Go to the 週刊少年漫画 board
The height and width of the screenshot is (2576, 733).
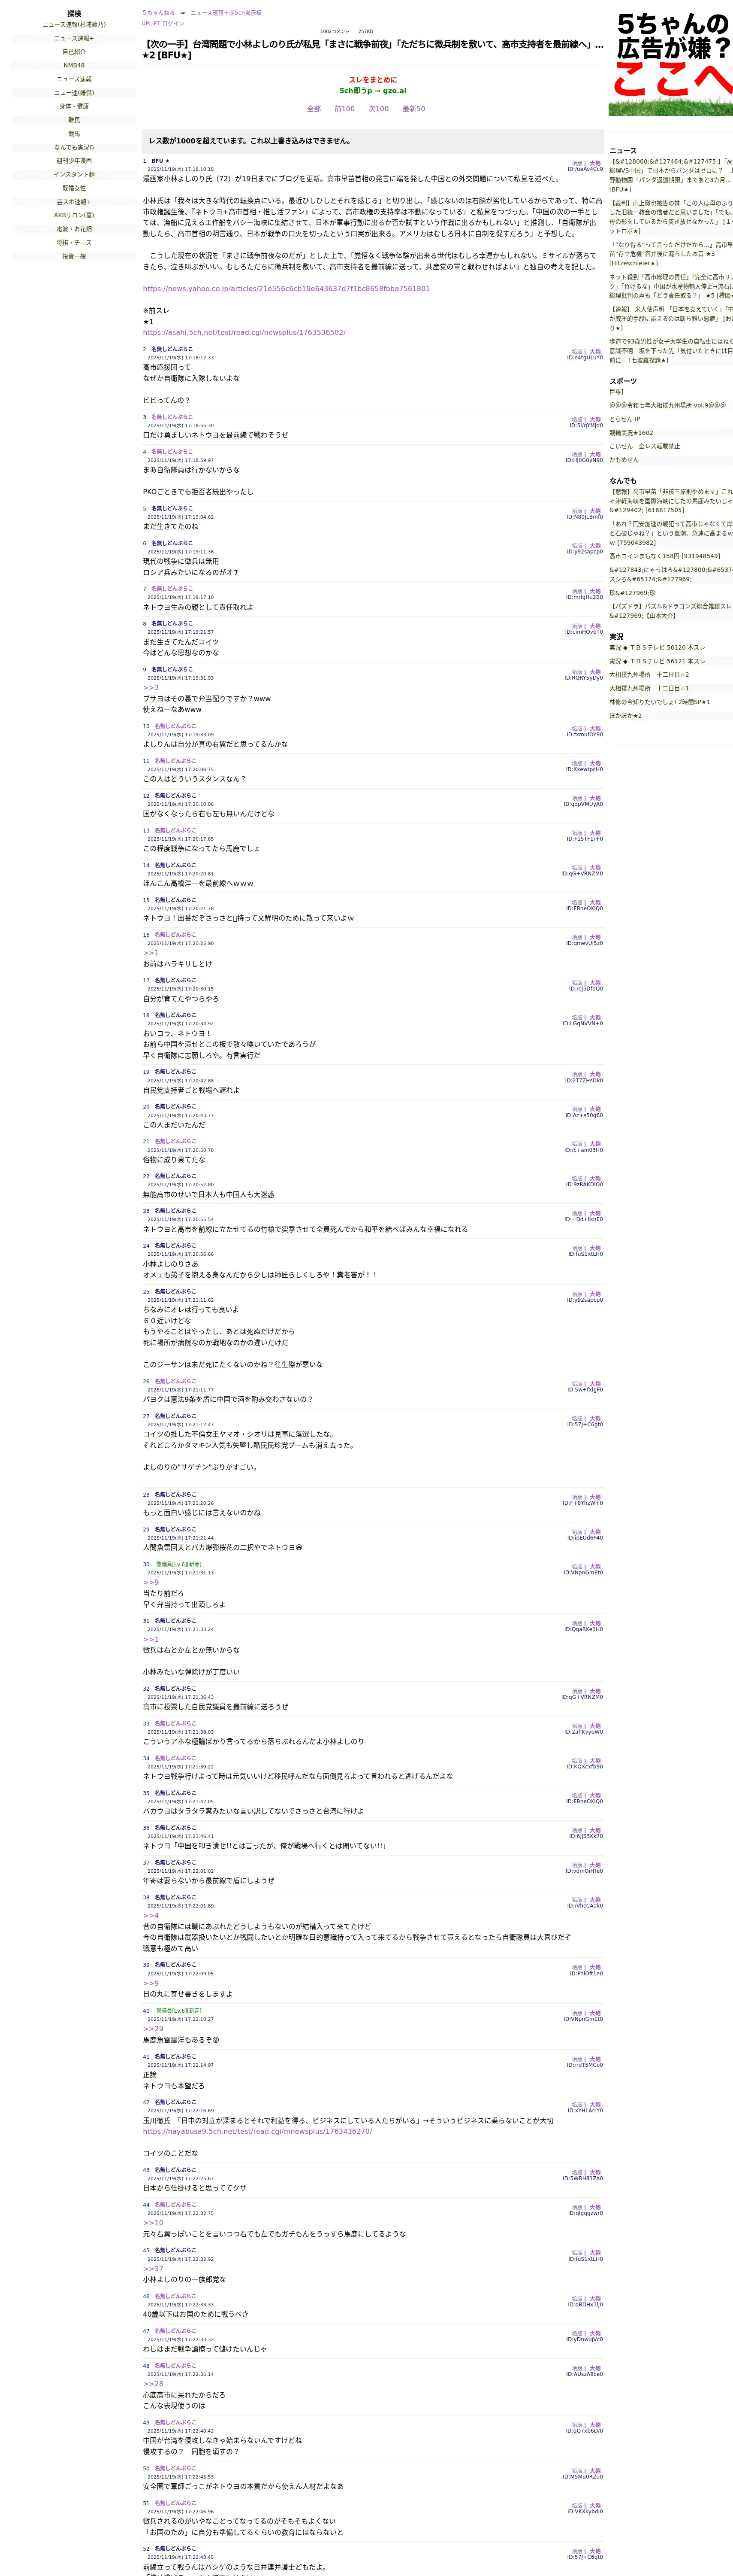74,161
